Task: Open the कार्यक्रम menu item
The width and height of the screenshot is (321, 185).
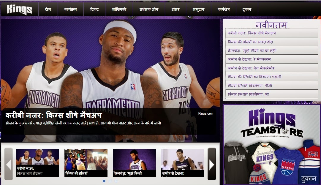Action: click(x=71, y=10)
